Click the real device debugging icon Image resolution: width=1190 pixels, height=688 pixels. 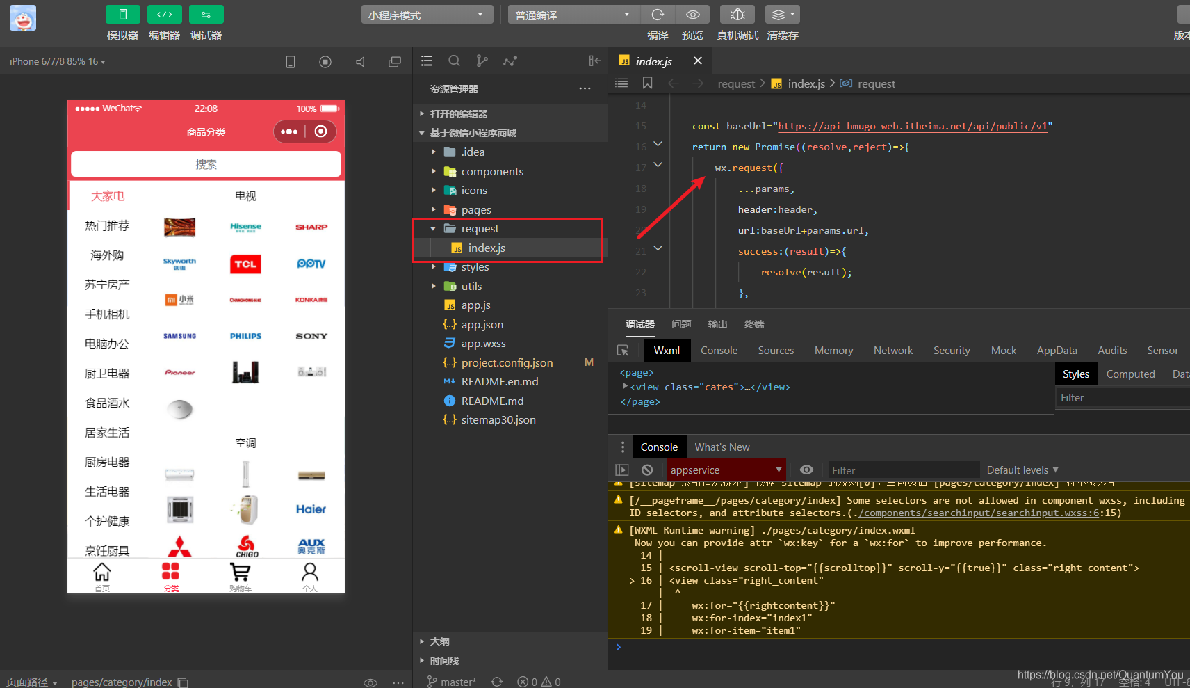[x=737, y=15]
